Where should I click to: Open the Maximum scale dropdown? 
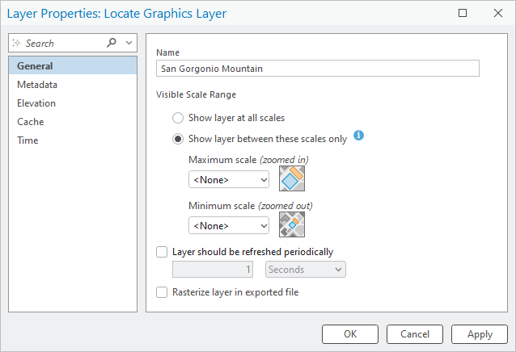tap(229, 180)
